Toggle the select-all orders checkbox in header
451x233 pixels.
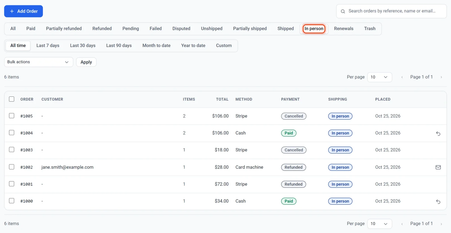point(12,99)
